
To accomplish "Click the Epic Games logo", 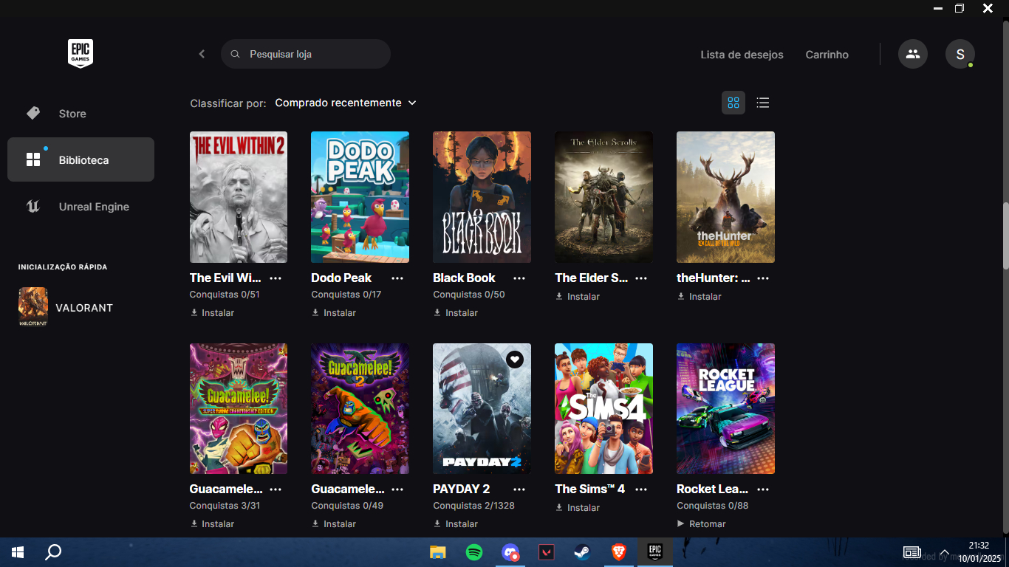I will (81, 54).
